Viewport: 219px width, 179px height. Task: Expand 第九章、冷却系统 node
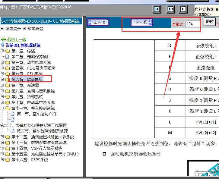tap(2, 96)
